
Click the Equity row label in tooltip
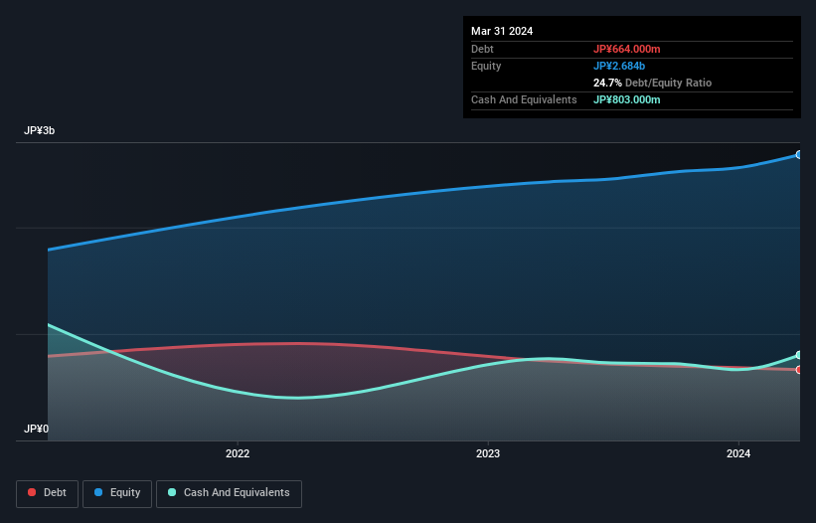pyautogui.click(x=486, y=66)
